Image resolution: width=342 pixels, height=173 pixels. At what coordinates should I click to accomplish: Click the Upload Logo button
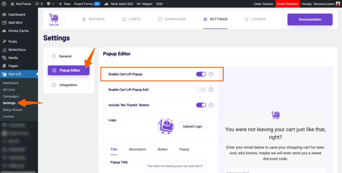[x=192, y=126]
